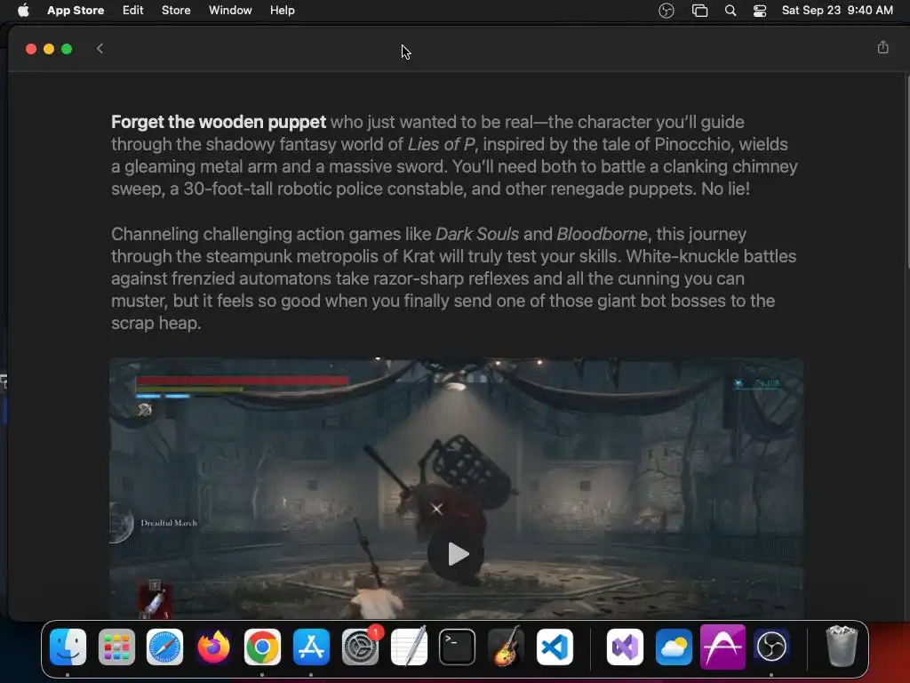Play the Lies of P gameplay video
Screen dimensions: 910x683
pos(456,554)
